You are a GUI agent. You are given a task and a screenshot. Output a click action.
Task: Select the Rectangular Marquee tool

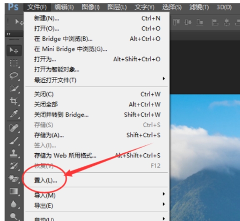coord(14,63)
